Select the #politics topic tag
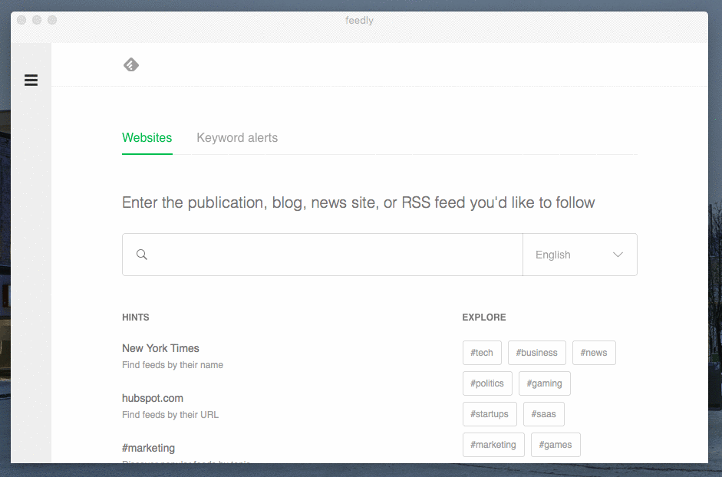 487,383
